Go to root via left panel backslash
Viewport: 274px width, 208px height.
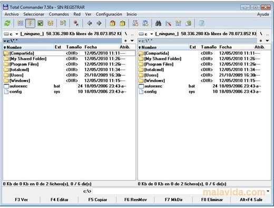[126, 34]
